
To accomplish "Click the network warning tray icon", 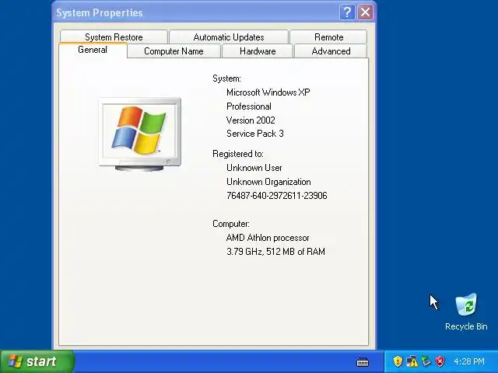I will (412, 361).
